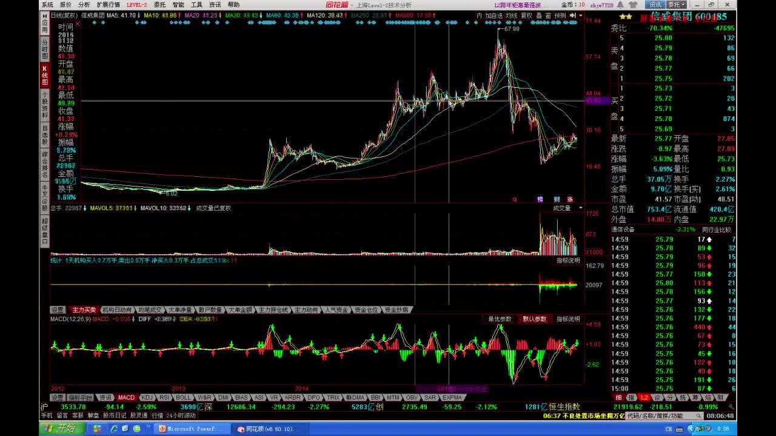Expand the 成交量 indicator dropdown
The width and height of the screenshot is (776, 436).
click(580, 208)
